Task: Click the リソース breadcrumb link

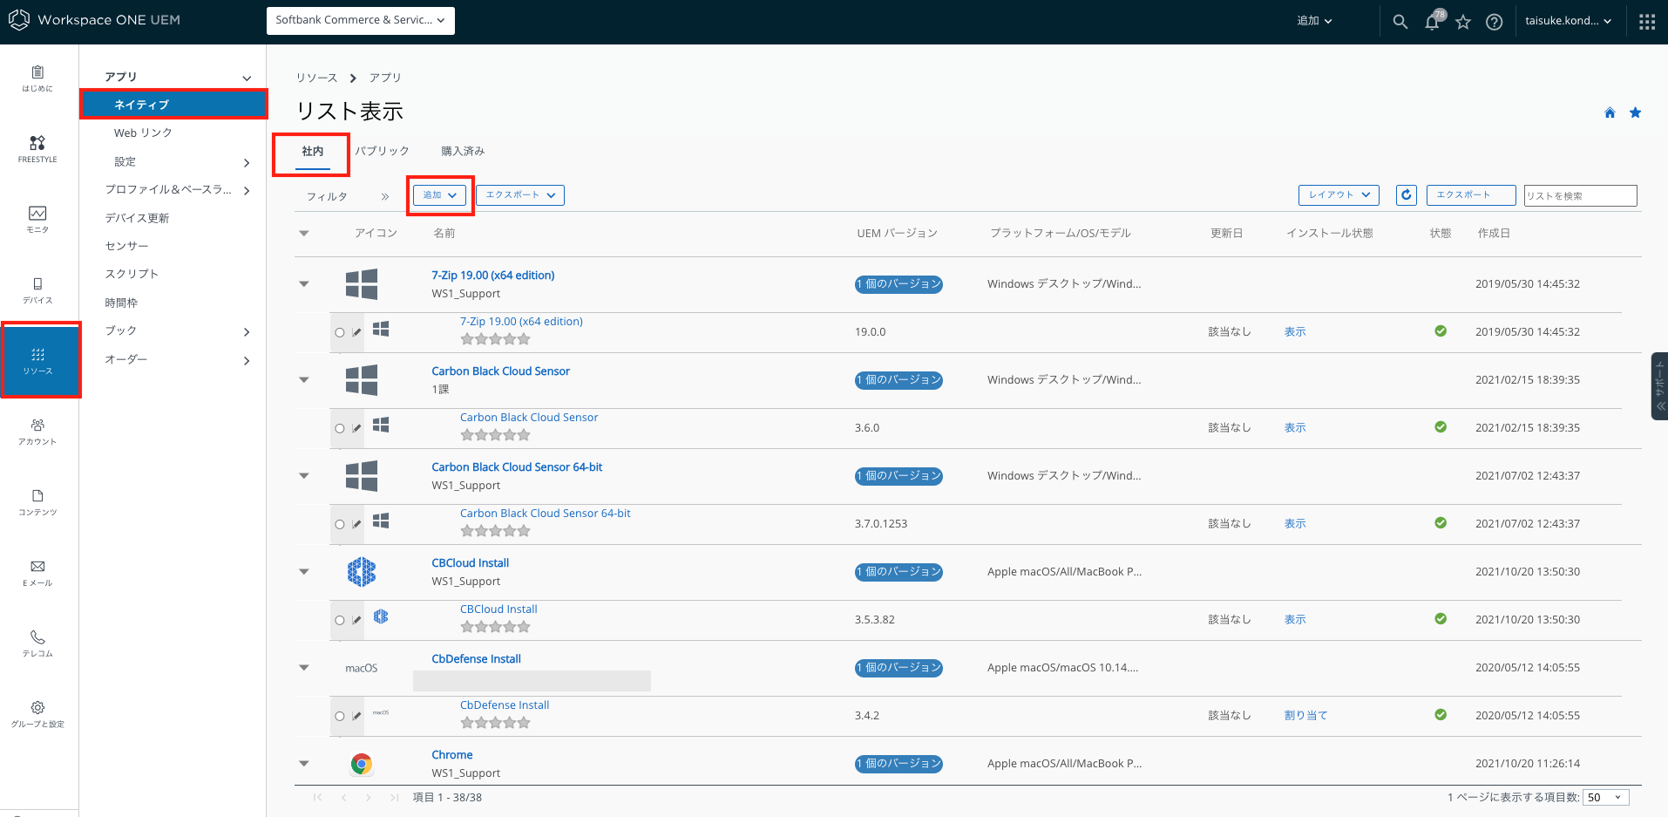Action: [316, 78]
